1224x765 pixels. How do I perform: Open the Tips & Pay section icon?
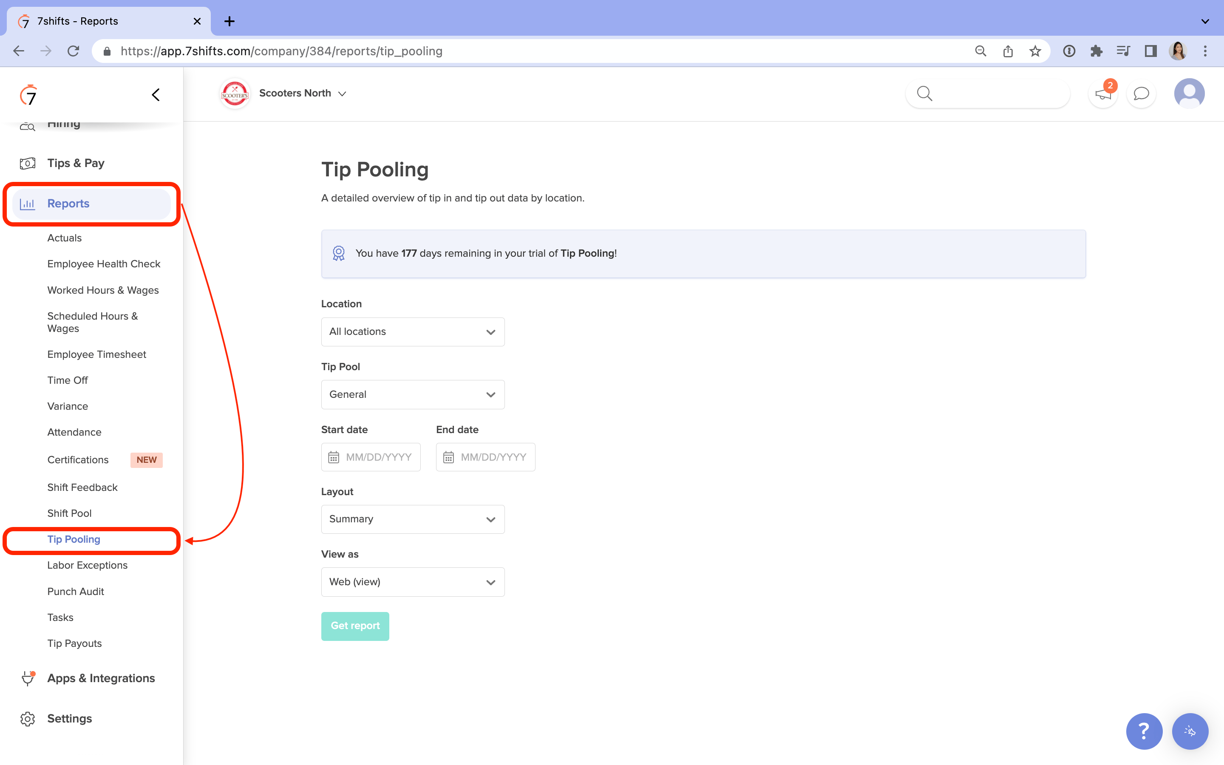point(27,163)
